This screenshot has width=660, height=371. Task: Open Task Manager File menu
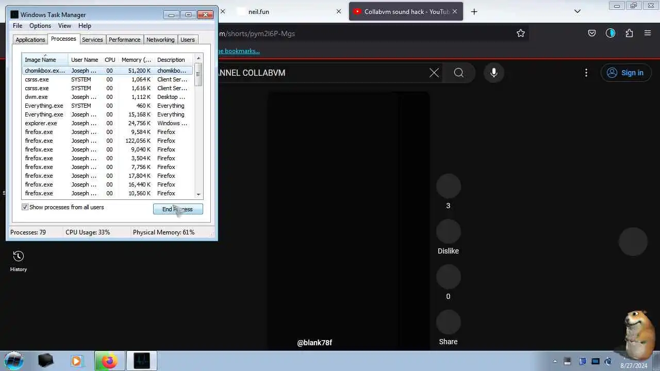(18, 26)
